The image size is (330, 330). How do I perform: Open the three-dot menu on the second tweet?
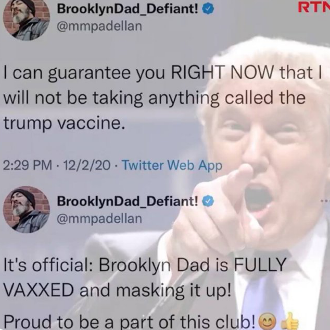[x=325, y=202]
